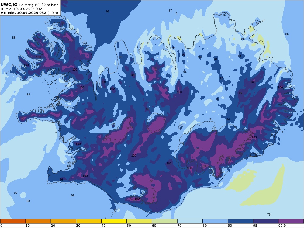
Task: Click the '75' humidity value offshore southeast
Action: (269, 214)
